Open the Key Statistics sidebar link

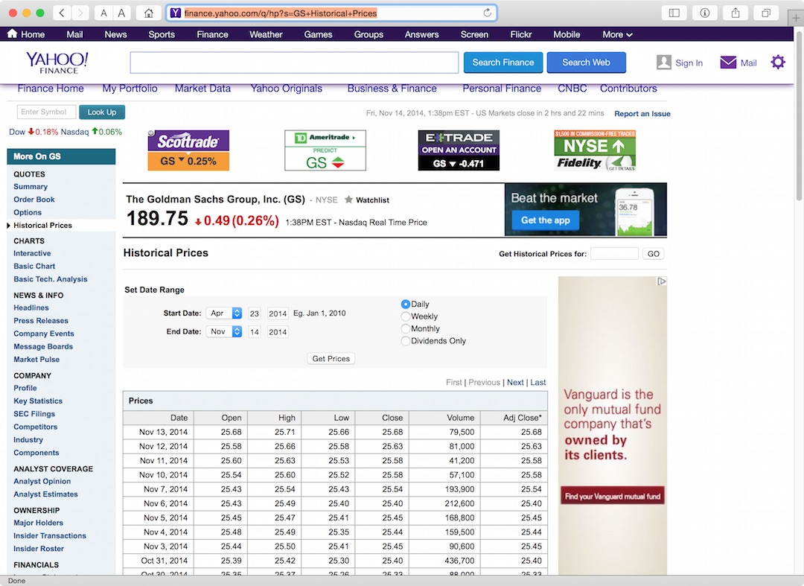[x=38, y=401]
